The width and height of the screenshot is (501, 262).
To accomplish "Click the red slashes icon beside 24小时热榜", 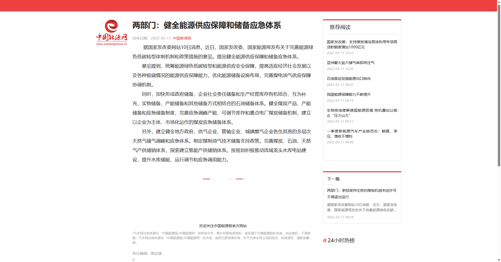I will coord(325,241).
